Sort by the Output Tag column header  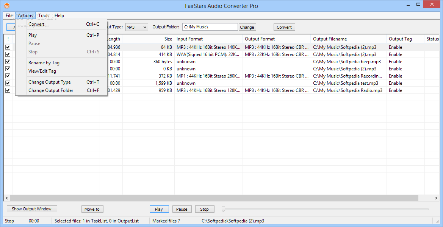point(405,39)
